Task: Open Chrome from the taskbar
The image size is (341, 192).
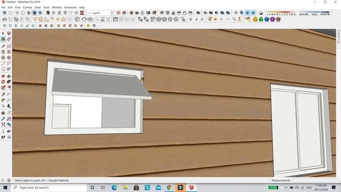Action: click(x=169, y=187)
